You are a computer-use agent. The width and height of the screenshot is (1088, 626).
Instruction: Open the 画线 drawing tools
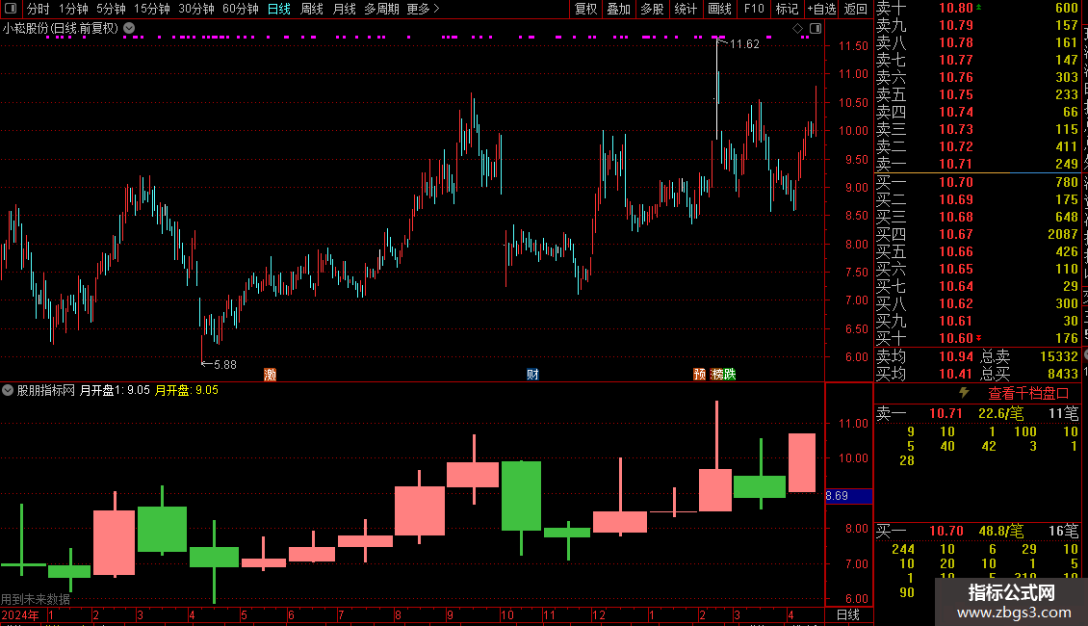coord(719,9)
